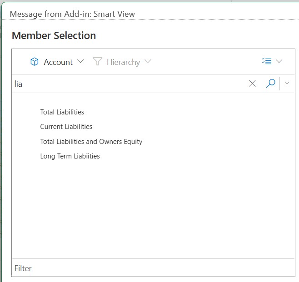Clear the search text with X icon
The width and height of the screenshot is (299, 282).
point(252,84)
